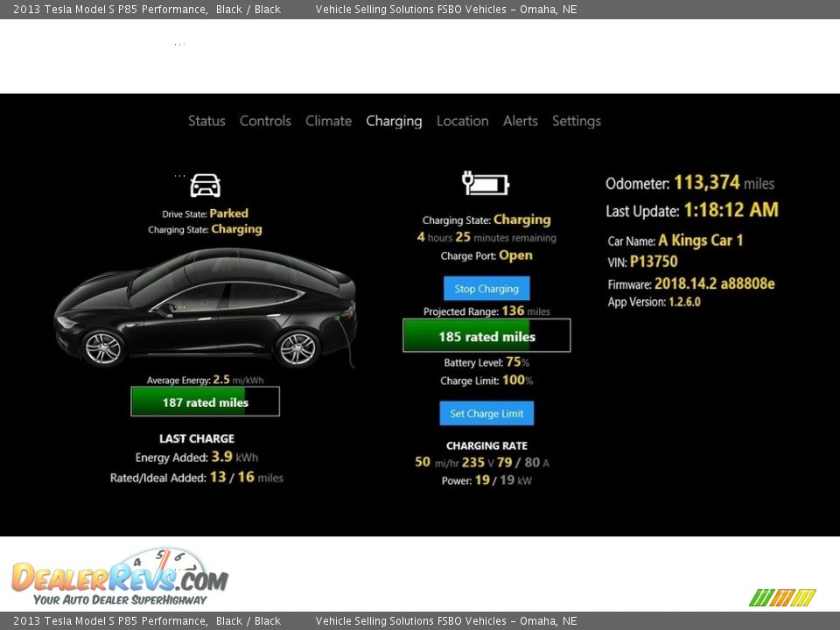Click the 50 mi/hr charging rate value
This screenshot has width=840, height=630.
click(x=437, y=462)
